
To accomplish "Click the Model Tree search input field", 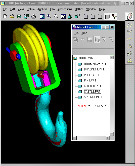I will pos(93,51).
